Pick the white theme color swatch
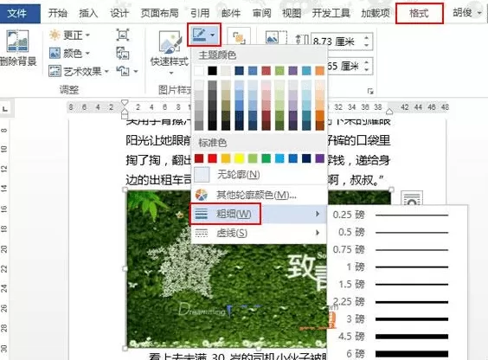Image resolution: width=488 pixels, height=360 pixels. 199,71
